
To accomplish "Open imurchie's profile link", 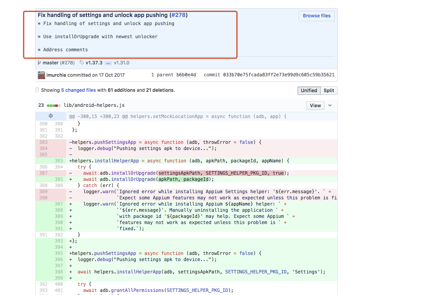I will tap(56, 75).
